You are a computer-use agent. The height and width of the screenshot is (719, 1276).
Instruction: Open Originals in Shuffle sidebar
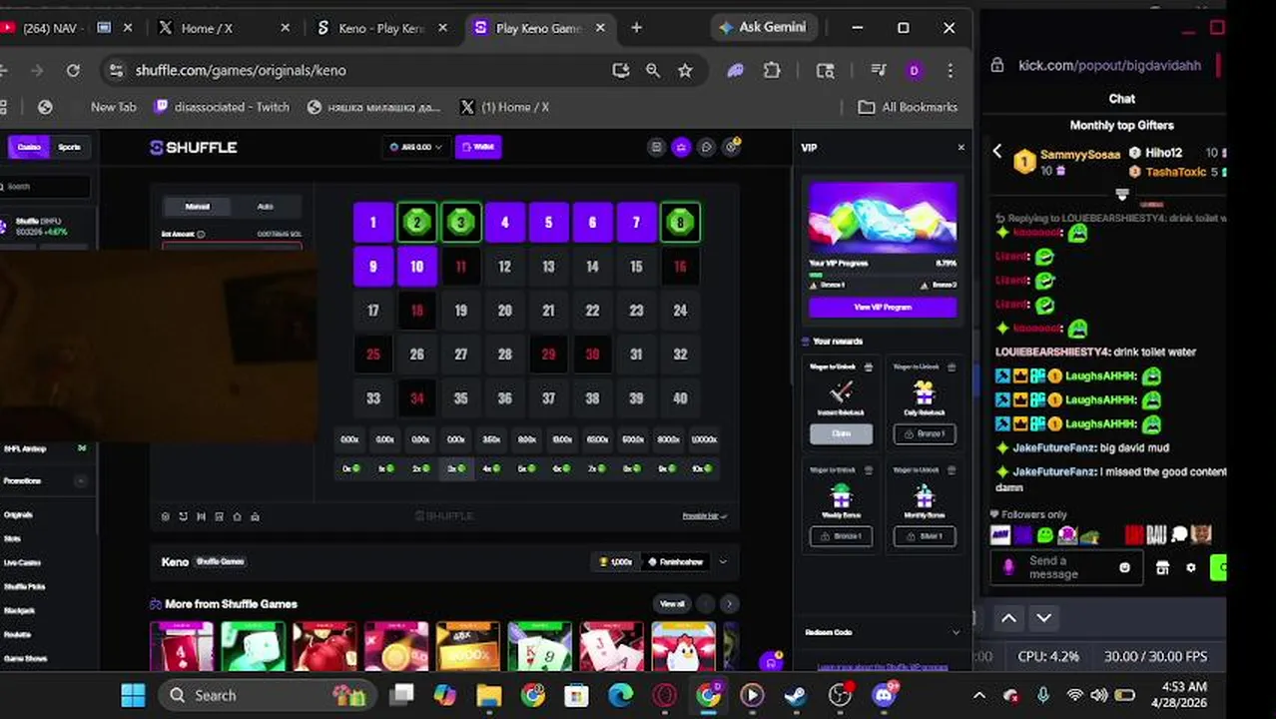click(x=19, y=515)
